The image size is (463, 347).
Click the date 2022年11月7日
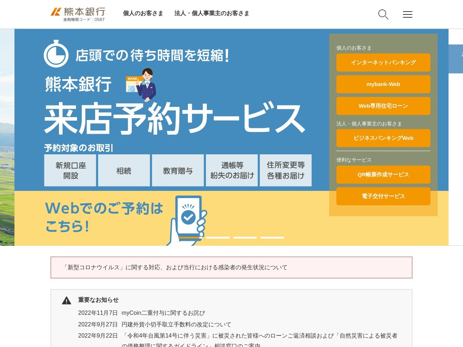98,313
